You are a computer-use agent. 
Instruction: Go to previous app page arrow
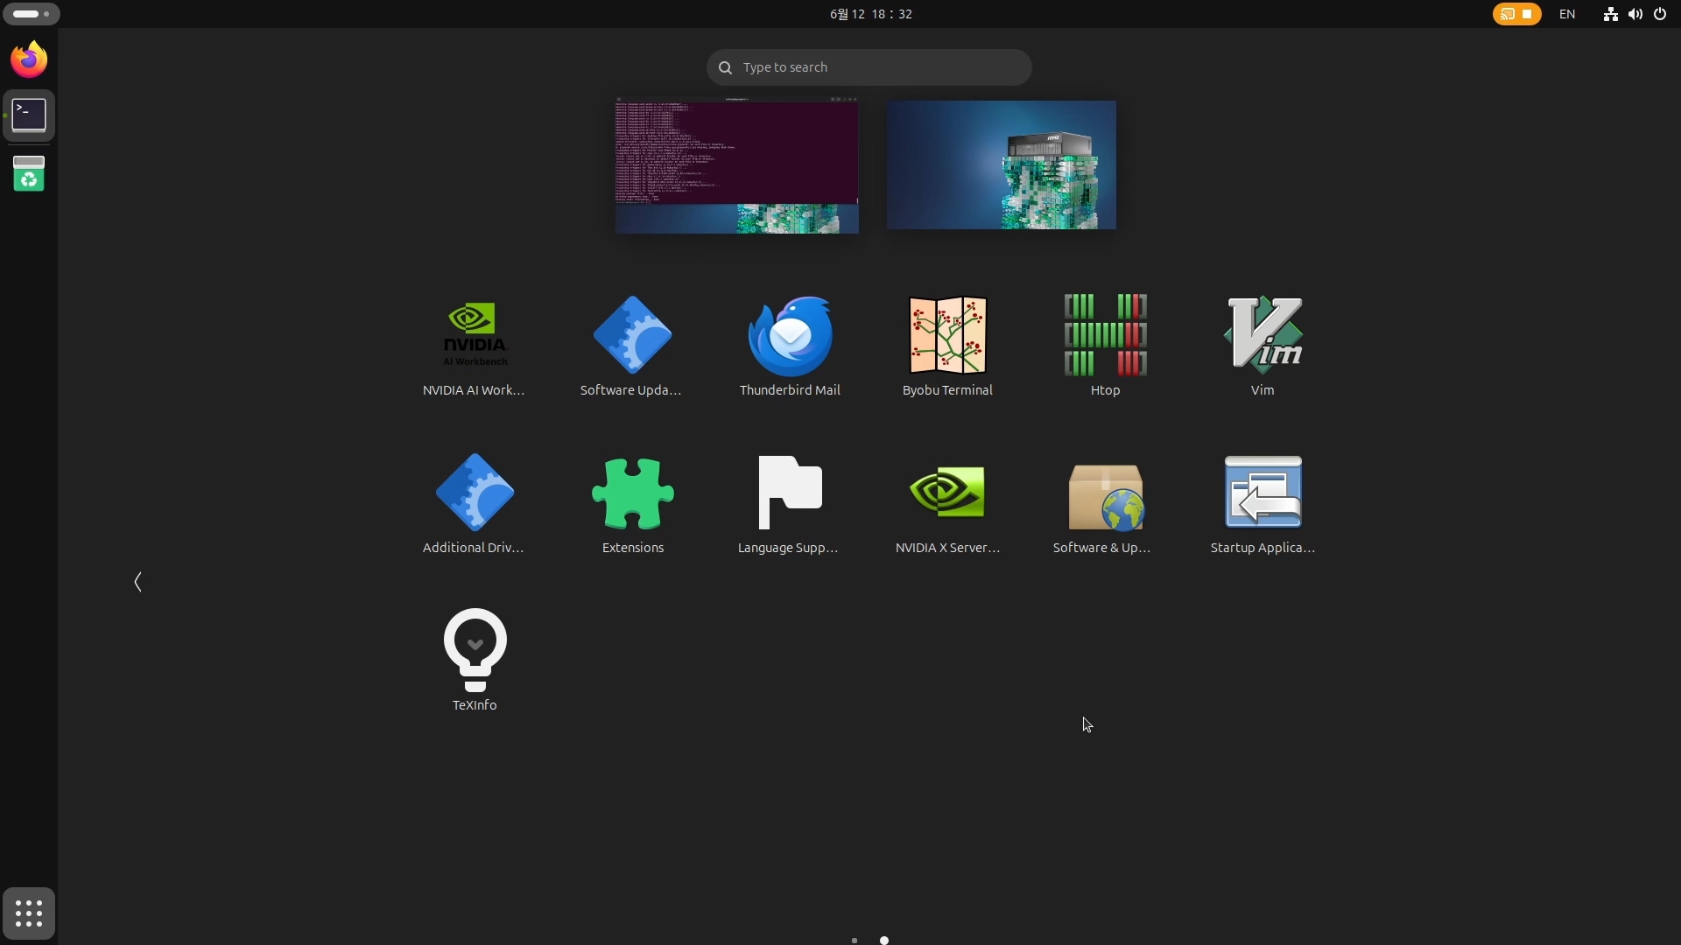tap(137, 582)
